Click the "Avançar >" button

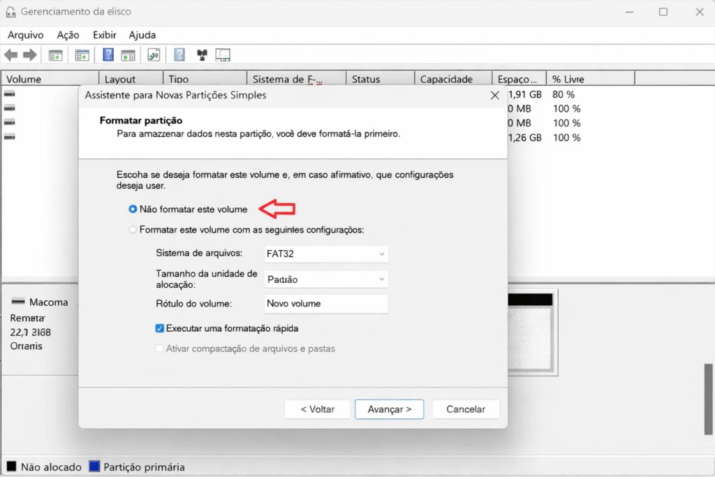(x=389, y=409)
